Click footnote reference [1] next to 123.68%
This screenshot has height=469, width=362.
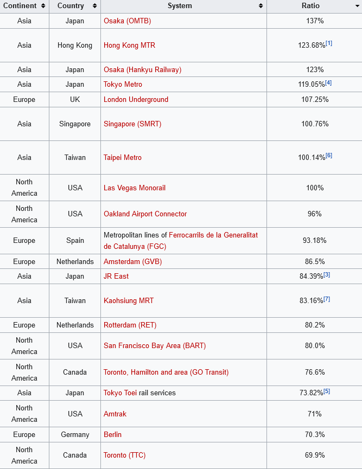tap(329, 43)
